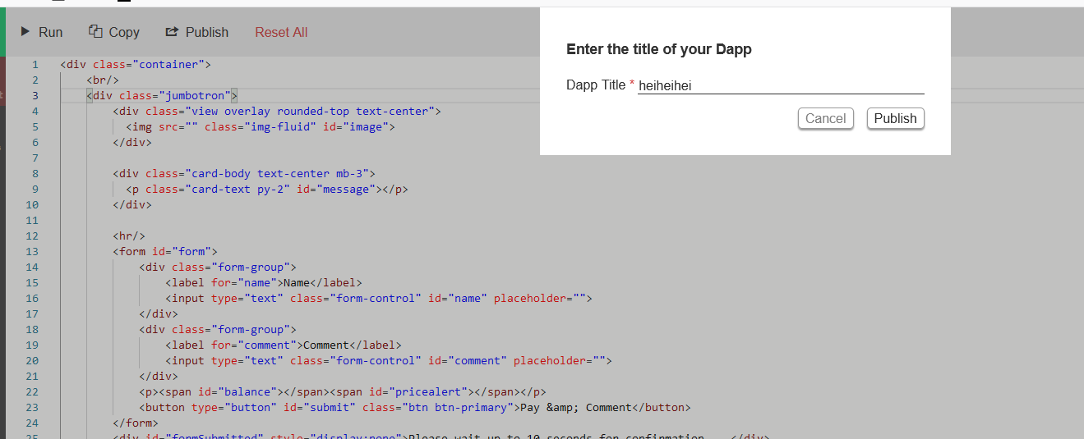
Task: Select line number 8 in gutter
Action: [35, 173]
